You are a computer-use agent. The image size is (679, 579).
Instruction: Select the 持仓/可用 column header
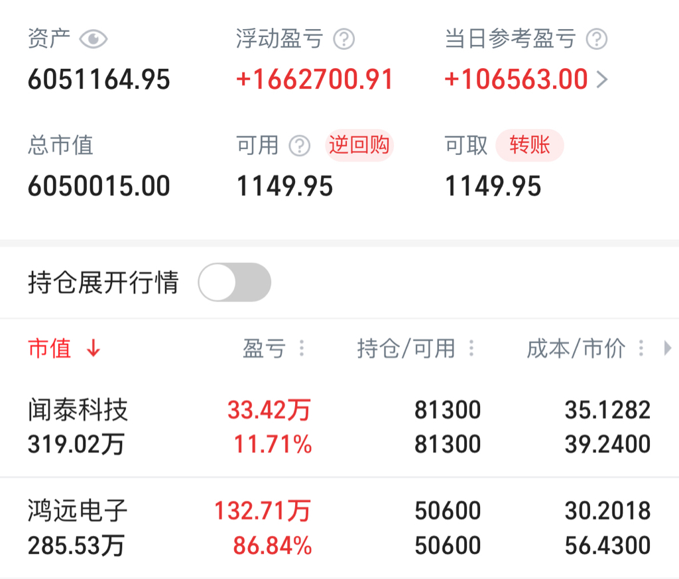coord(406,348)
